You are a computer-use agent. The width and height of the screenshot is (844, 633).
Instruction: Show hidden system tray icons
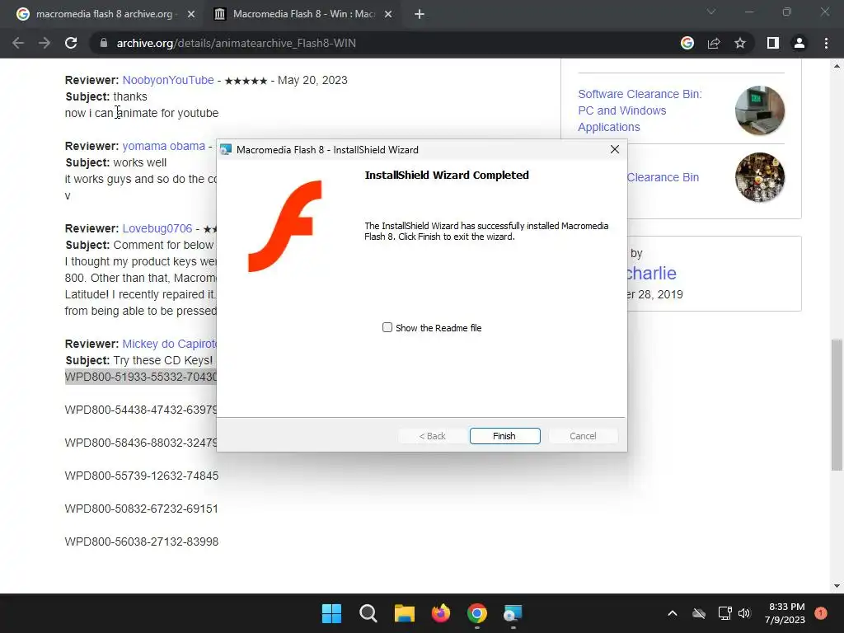pyautogui.click(x=673, y=613)
